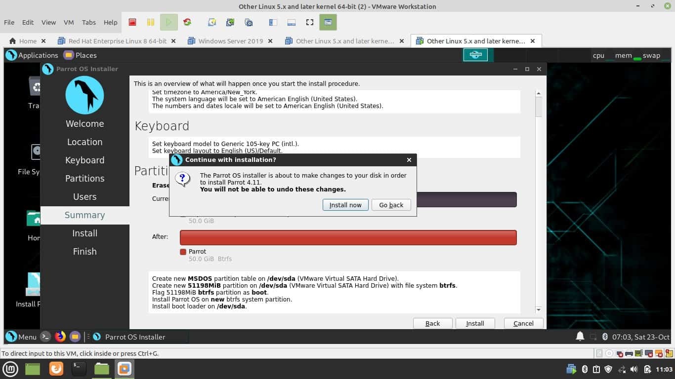Click the restart guest icon
Image resolution: width=675 pixels, height=379 pixels.
pos(187,22)
